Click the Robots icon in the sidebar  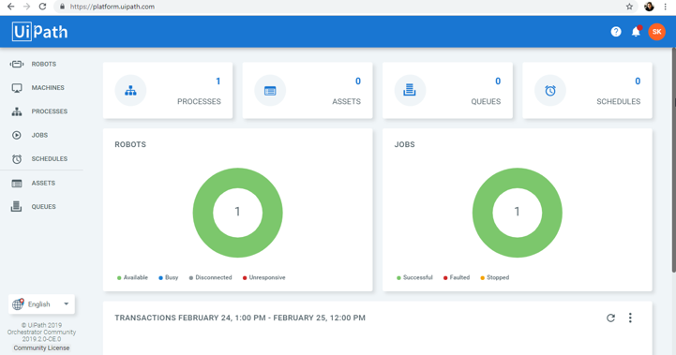(17, 65)
